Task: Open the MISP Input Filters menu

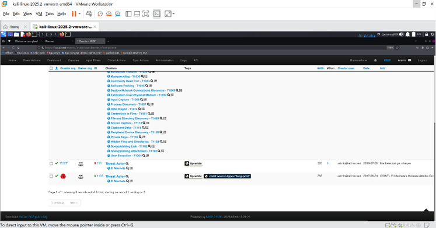Action: click(x=93, y=60)
